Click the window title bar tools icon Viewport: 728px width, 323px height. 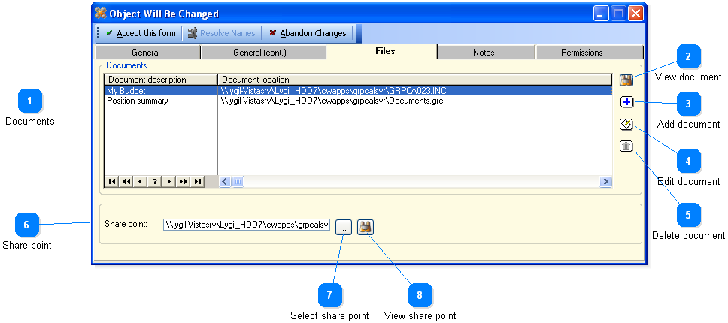[101, 14]
